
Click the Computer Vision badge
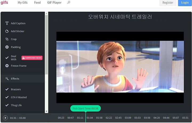[x=32, y=58]
